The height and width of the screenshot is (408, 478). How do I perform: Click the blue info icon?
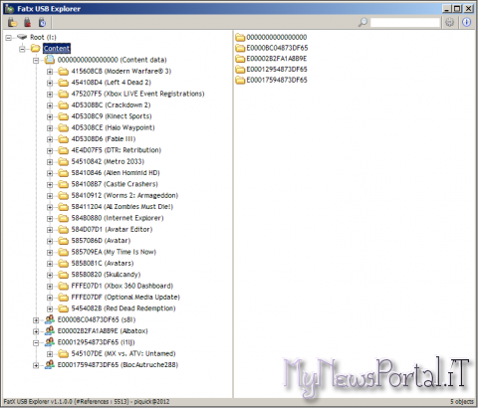click(467, 23)
